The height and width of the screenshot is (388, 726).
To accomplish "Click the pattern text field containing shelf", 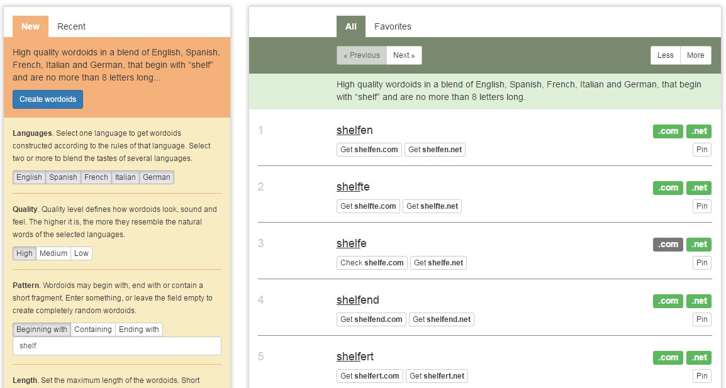I will tap(116, 346).
